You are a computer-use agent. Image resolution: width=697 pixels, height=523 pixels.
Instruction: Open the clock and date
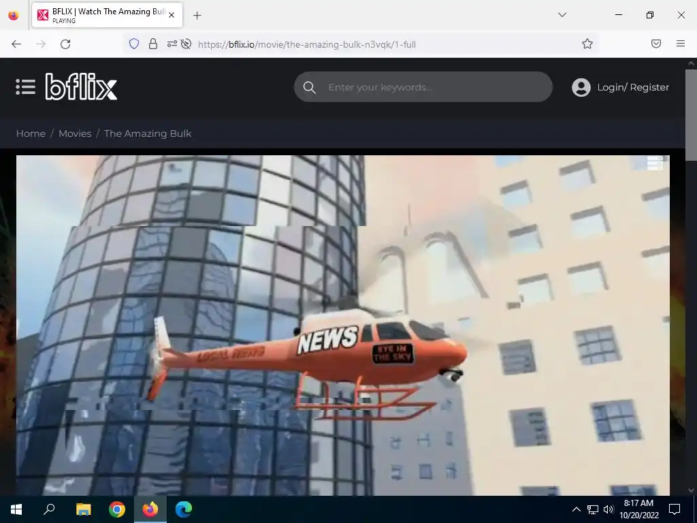click(x=638, y=509)
